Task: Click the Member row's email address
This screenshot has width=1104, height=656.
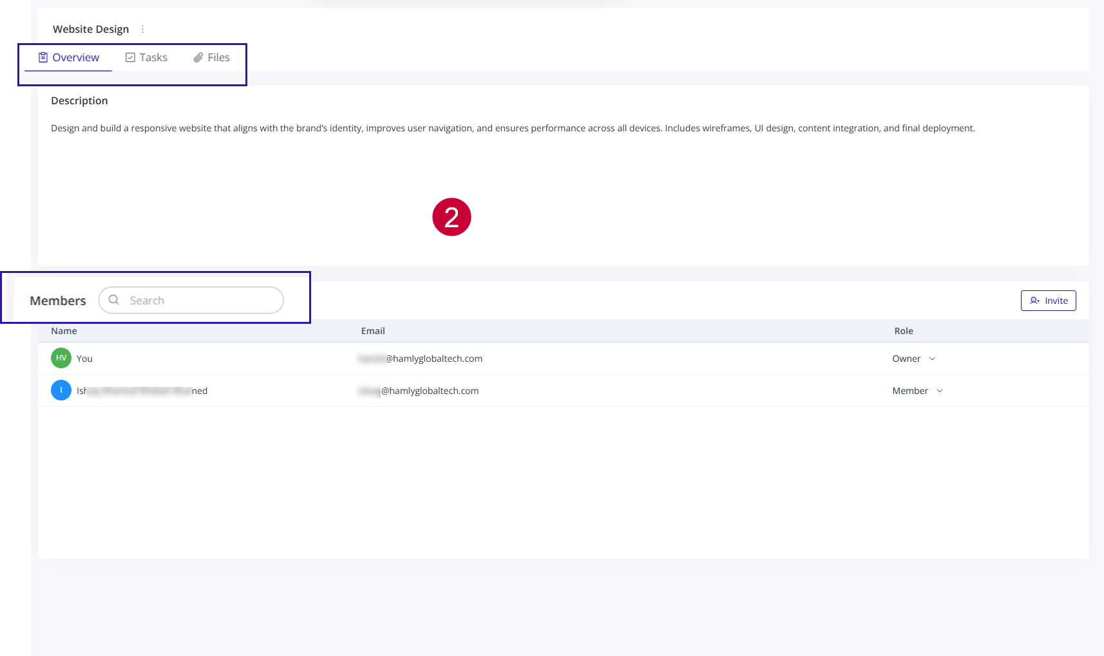Action: tap(419, 391)
